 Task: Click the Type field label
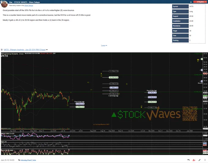[180, 11]
